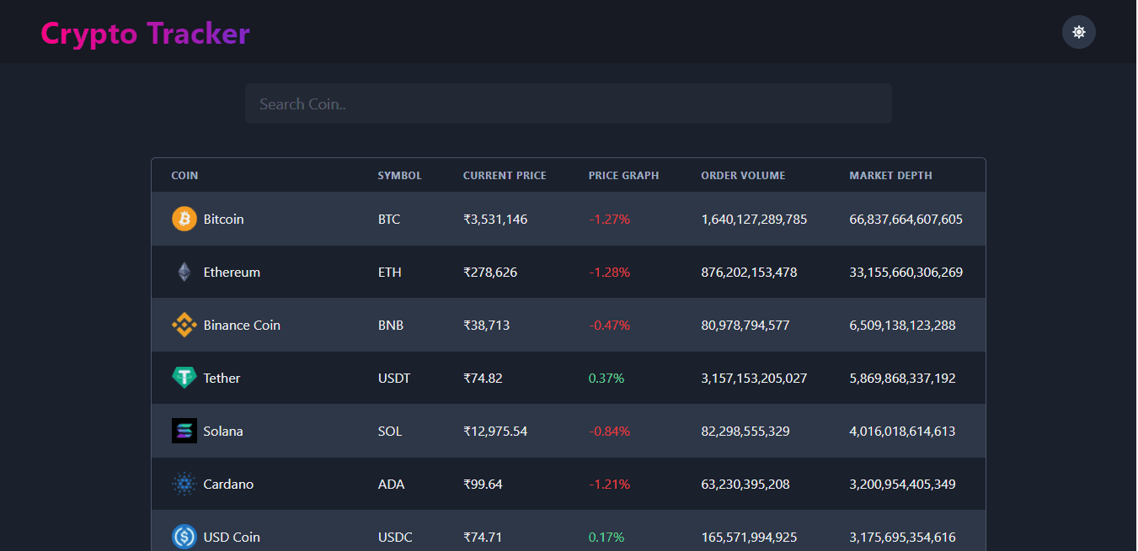
Task: Click the USDC symbol cell
Action: [395, 537]
